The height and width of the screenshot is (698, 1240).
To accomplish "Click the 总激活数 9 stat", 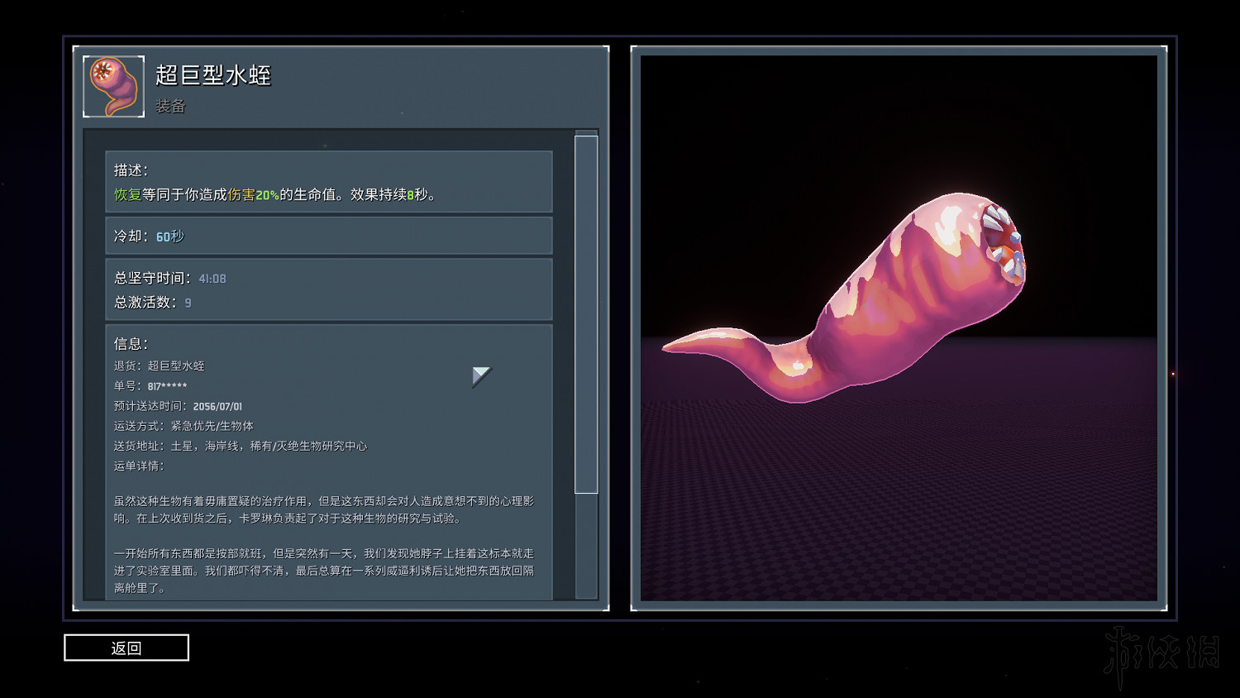I will point(153,303).
